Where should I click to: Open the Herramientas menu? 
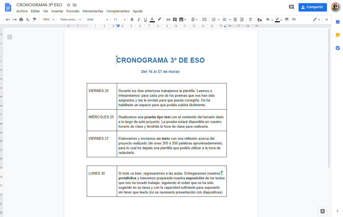point(93,11)
